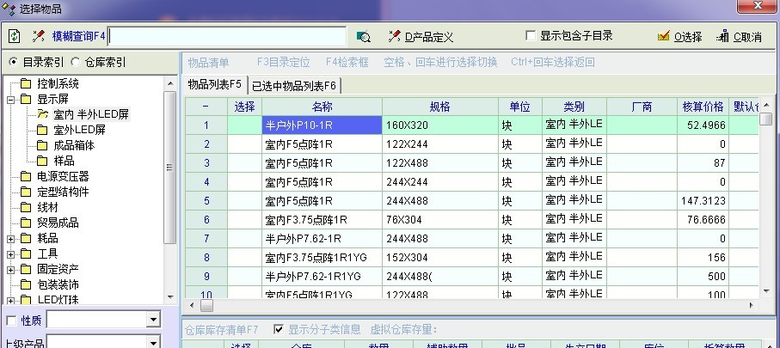Image resolution: width=780 pixels, height=348 pixels.
Task: Switch to 物品列表F5 tab
Action: pos(215,83)
